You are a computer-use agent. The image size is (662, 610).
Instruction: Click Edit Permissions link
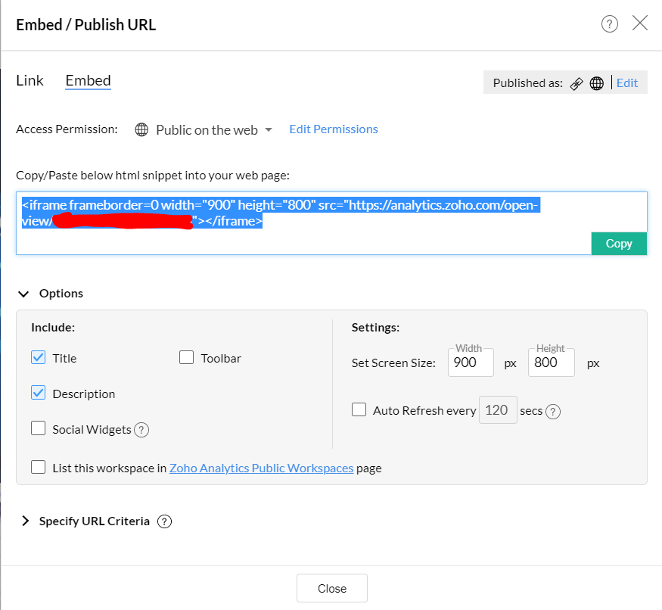(333, 129)
